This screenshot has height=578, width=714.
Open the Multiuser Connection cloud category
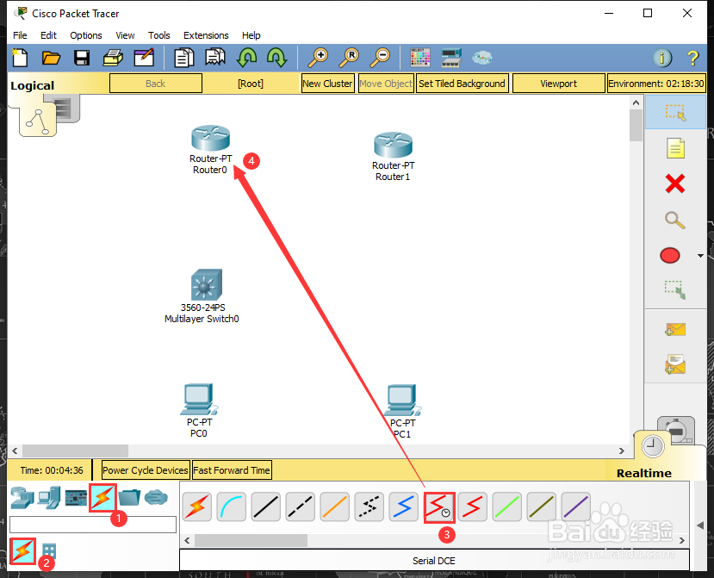[x=156, y=497]
